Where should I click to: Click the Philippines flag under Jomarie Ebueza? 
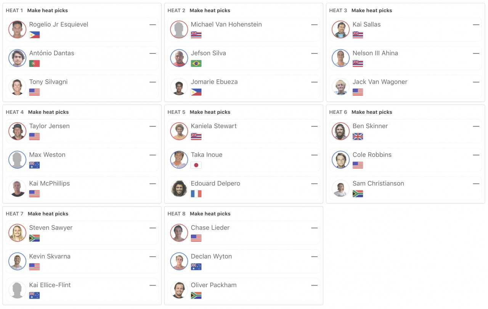point(196,92)
